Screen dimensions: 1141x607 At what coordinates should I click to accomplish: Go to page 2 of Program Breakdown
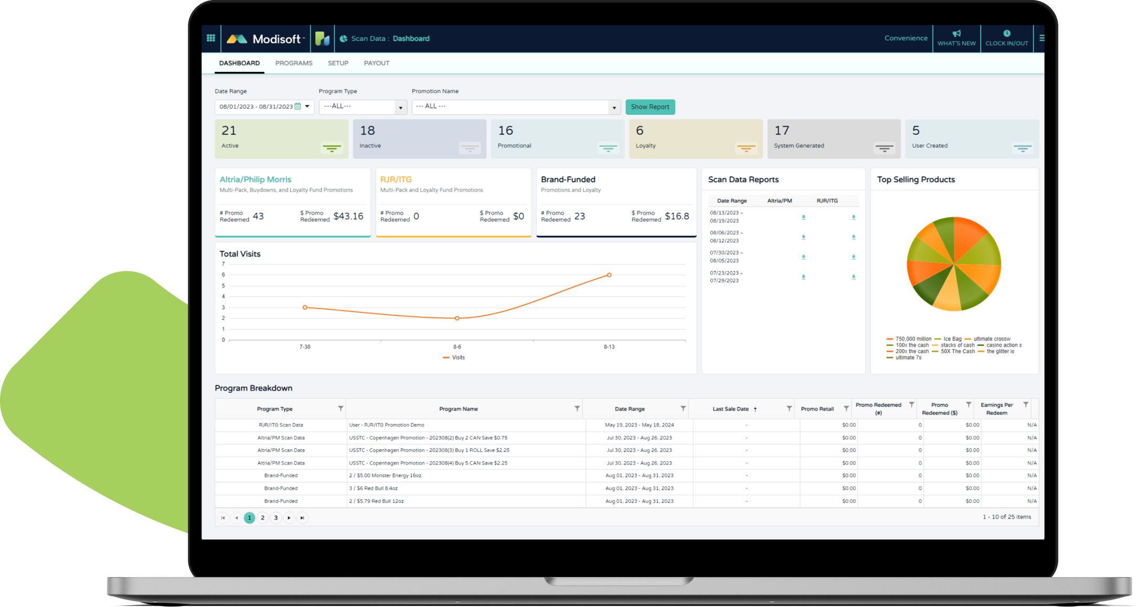(x=263, y=518)
